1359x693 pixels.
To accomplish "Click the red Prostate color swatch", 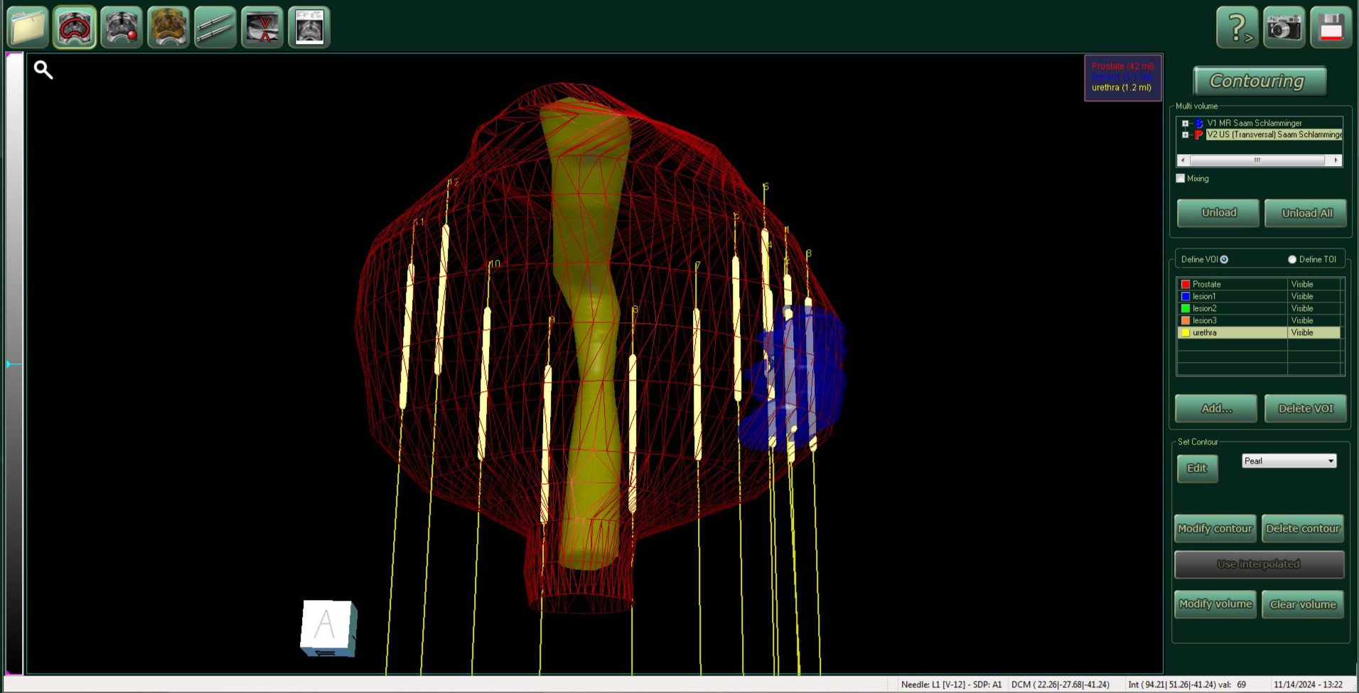I will (1185, 284).
